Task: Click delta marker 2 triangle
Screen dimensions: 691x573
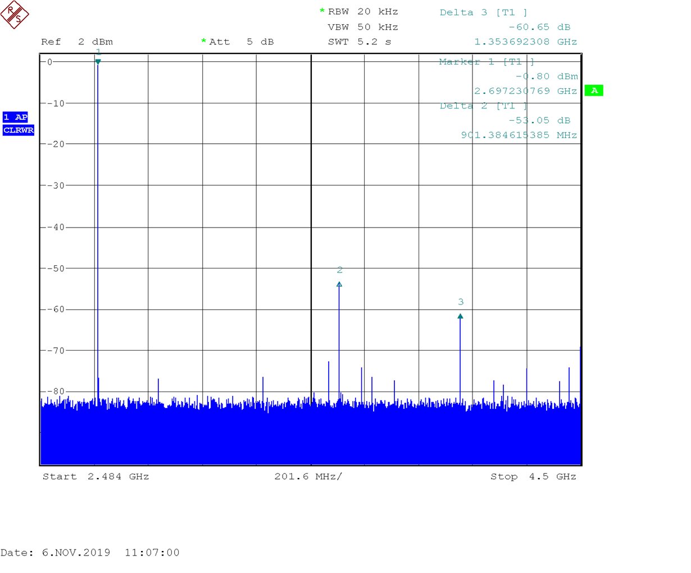Action: pyautogui.click(x=339, y=285)
